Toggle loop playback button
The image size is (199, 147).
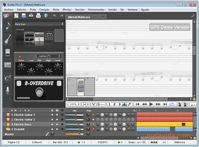coord(172,104)
